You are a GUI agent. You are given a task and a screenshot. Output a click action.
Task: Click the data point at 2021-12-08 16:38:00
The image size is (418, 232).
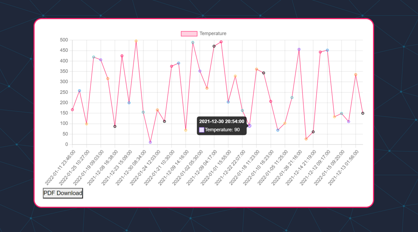pos(115,126)
